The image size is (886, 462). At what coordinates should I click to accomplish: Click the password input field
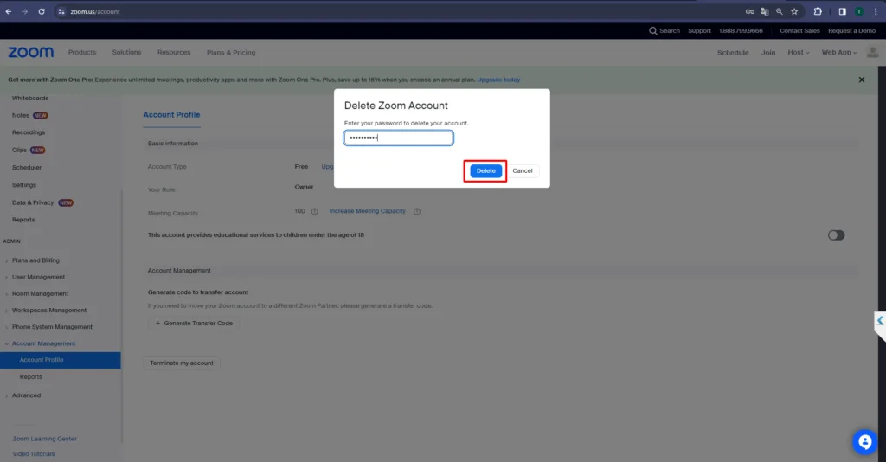click(x=398, y=138)
